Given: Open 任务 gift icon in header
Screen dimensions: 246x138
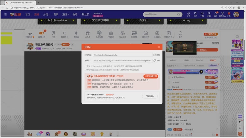Looking at the screenshot, I should [229, 14].
